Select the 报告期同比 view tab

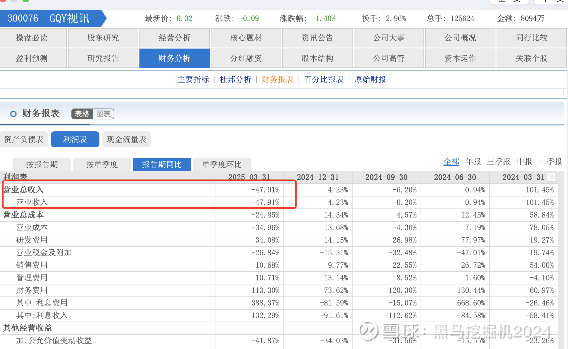pos(162,165)
